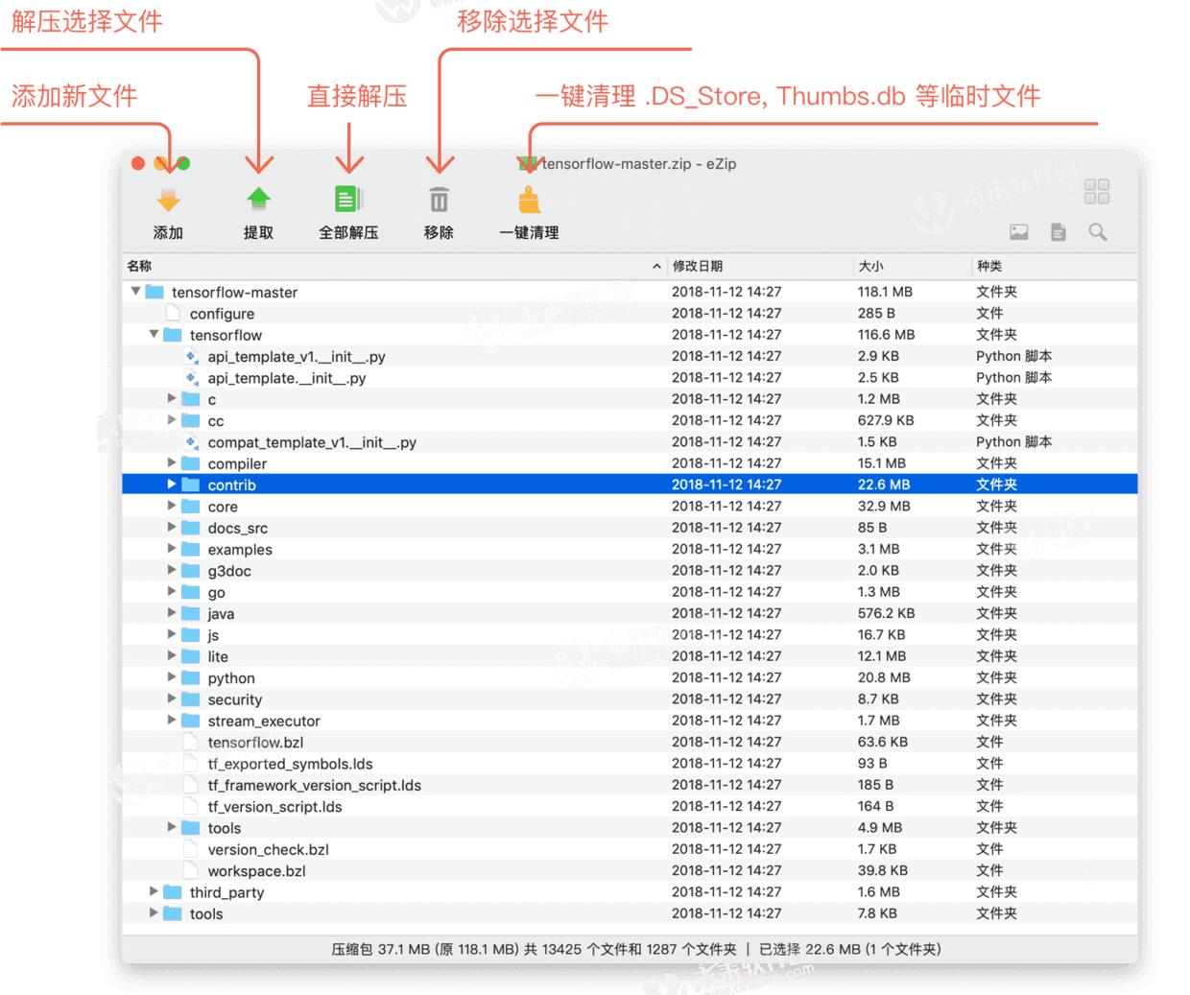Open the search icon in the toolbar
This screenshot has height=995, width=1190.
pyautogui.click(x=1099, y=232)
